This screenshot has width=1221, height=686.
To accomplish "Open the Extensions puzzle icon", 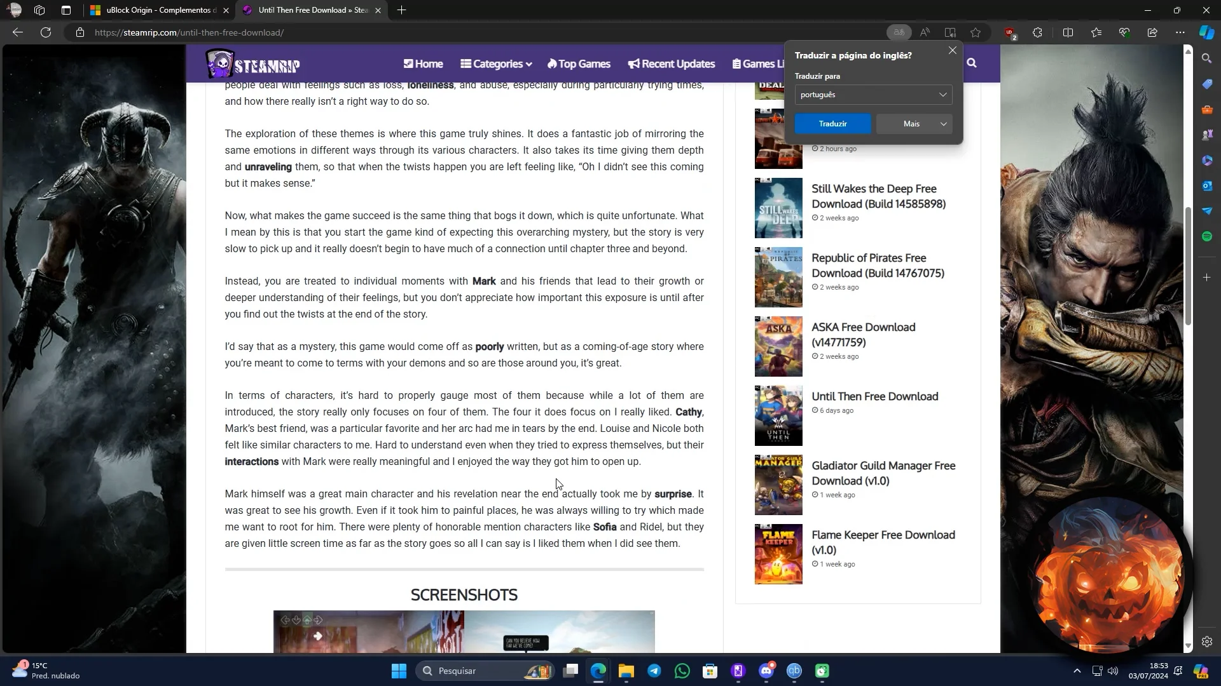I will point(1038,32).
